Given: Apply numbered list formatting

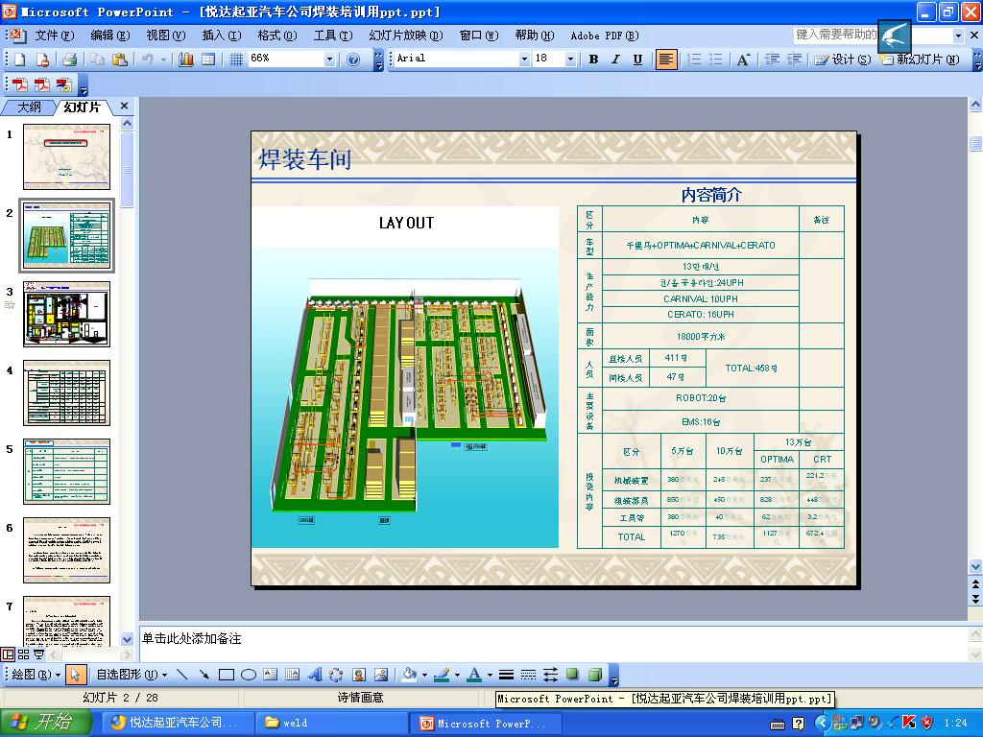Looking at the screenshot, I should point(694,59).
